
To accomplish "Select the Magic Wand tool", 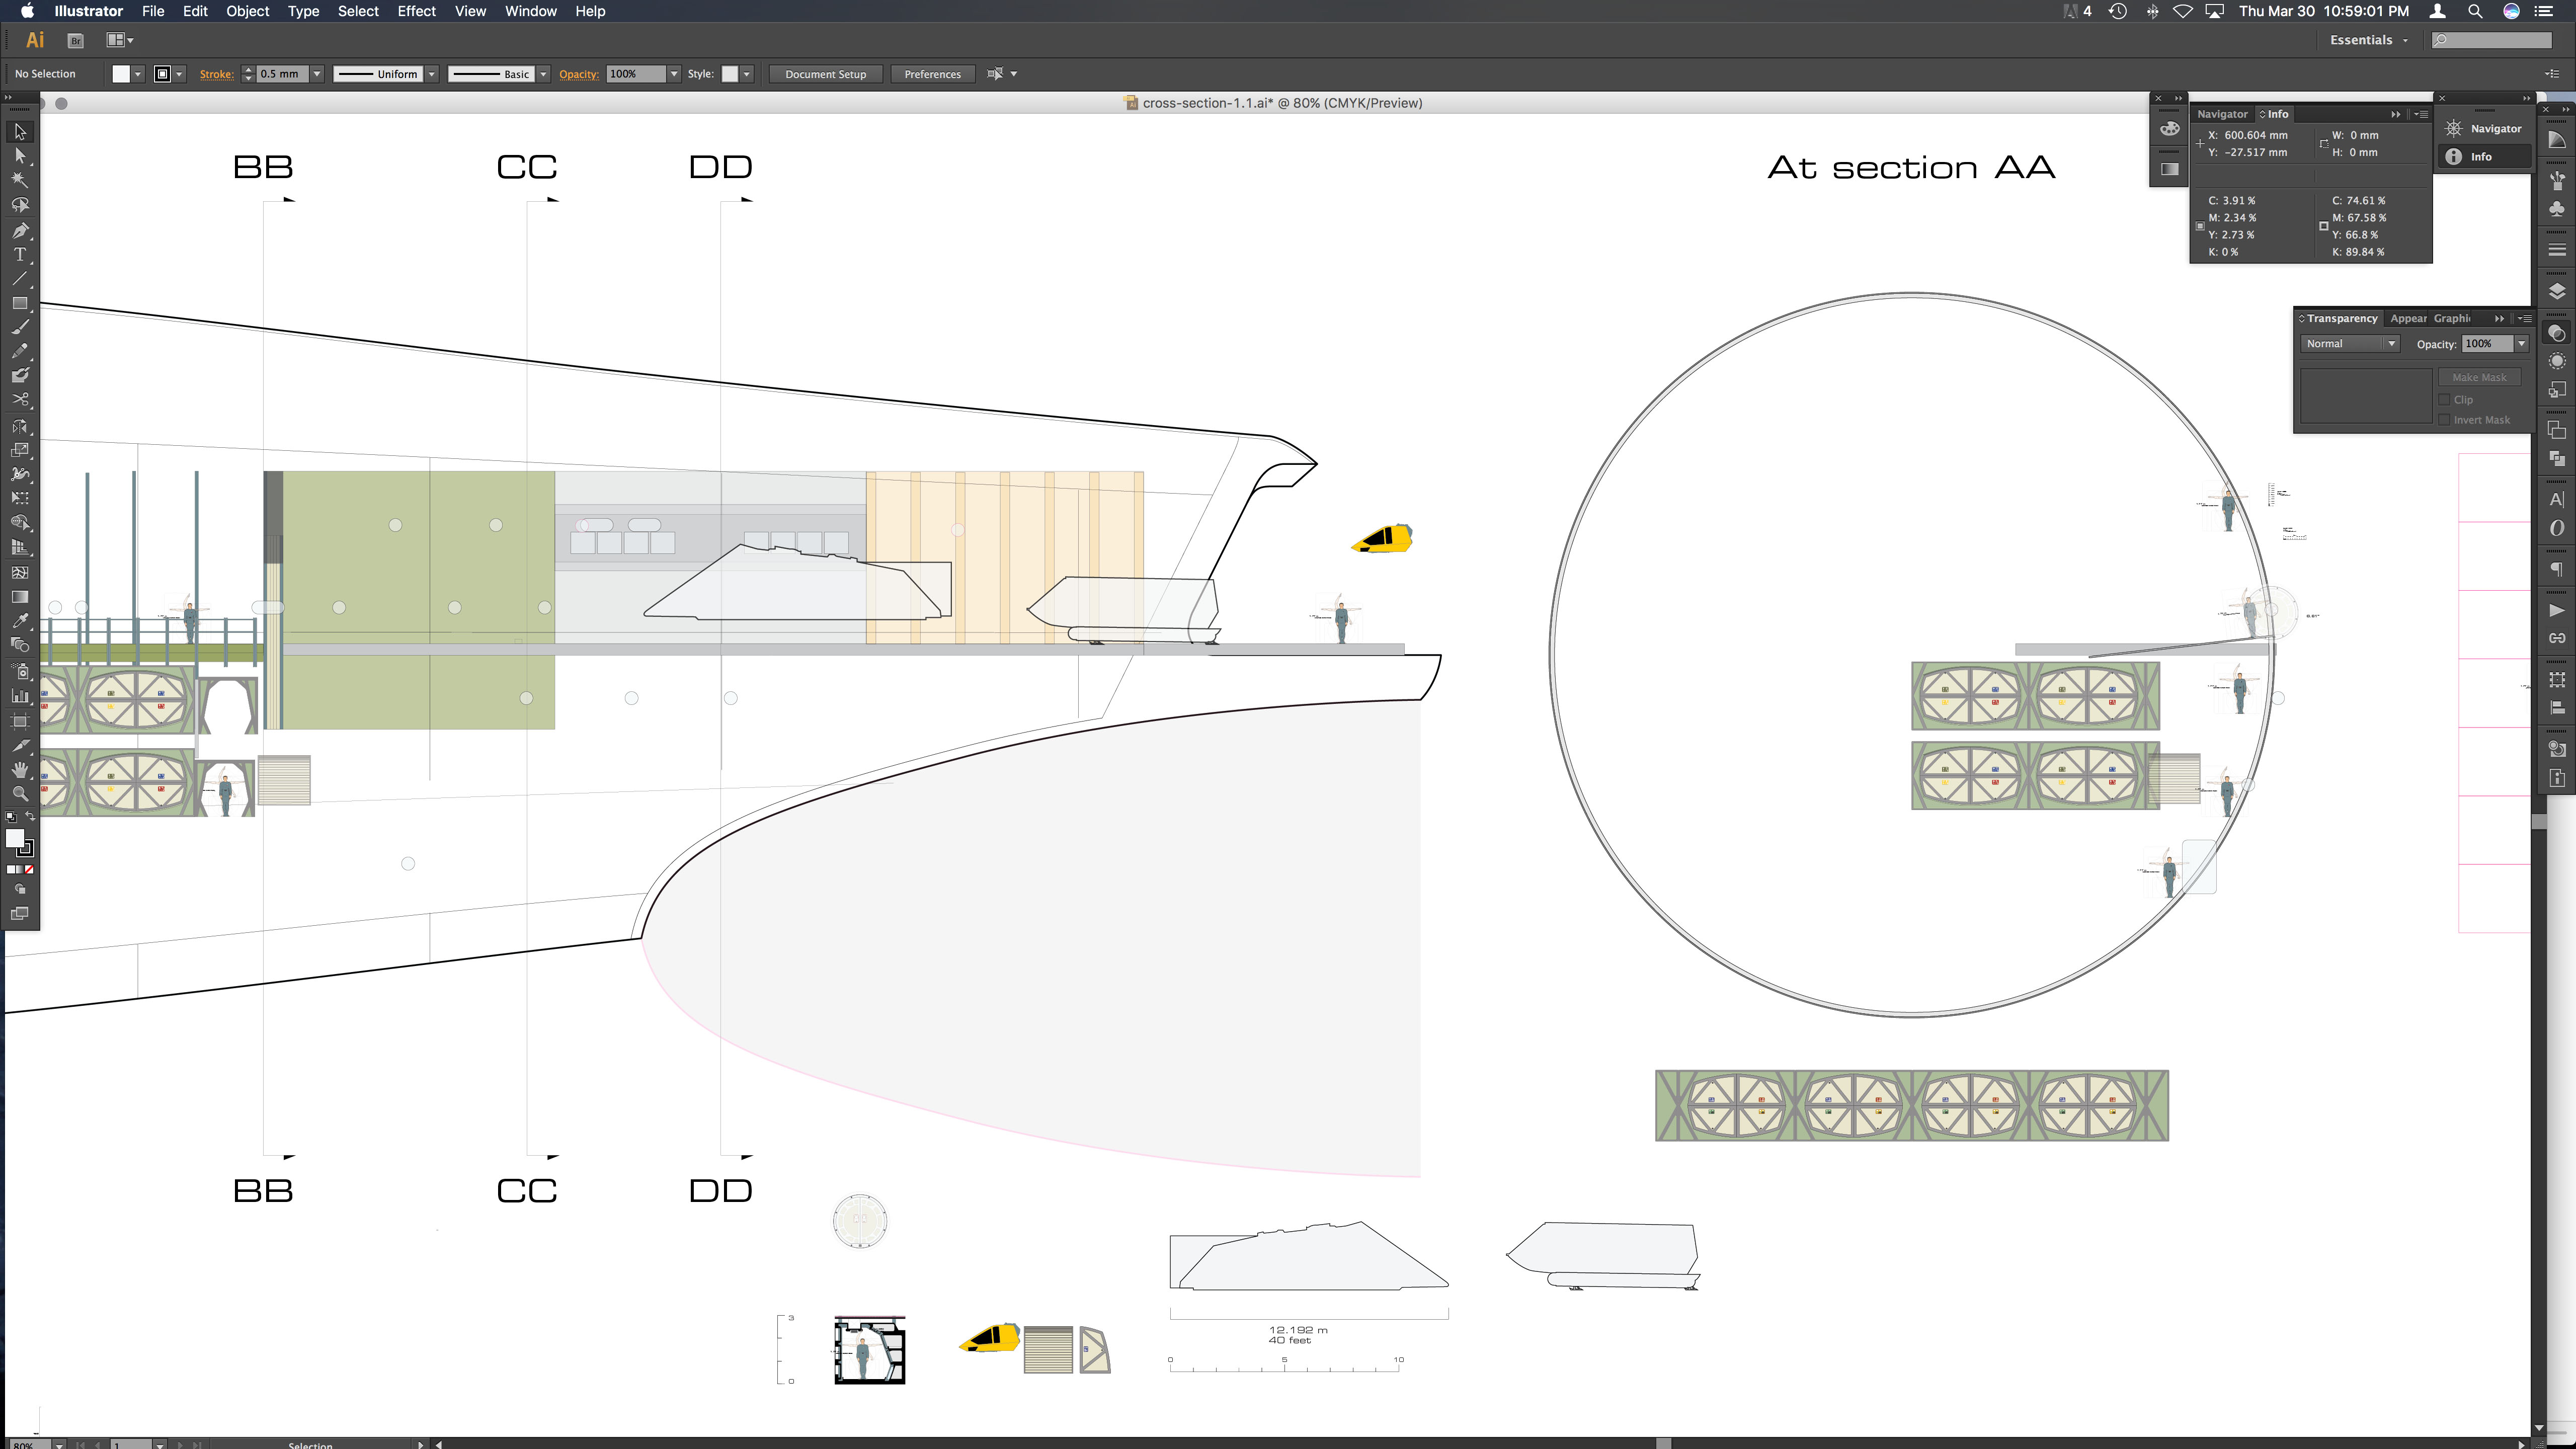I will pos(20,180).
